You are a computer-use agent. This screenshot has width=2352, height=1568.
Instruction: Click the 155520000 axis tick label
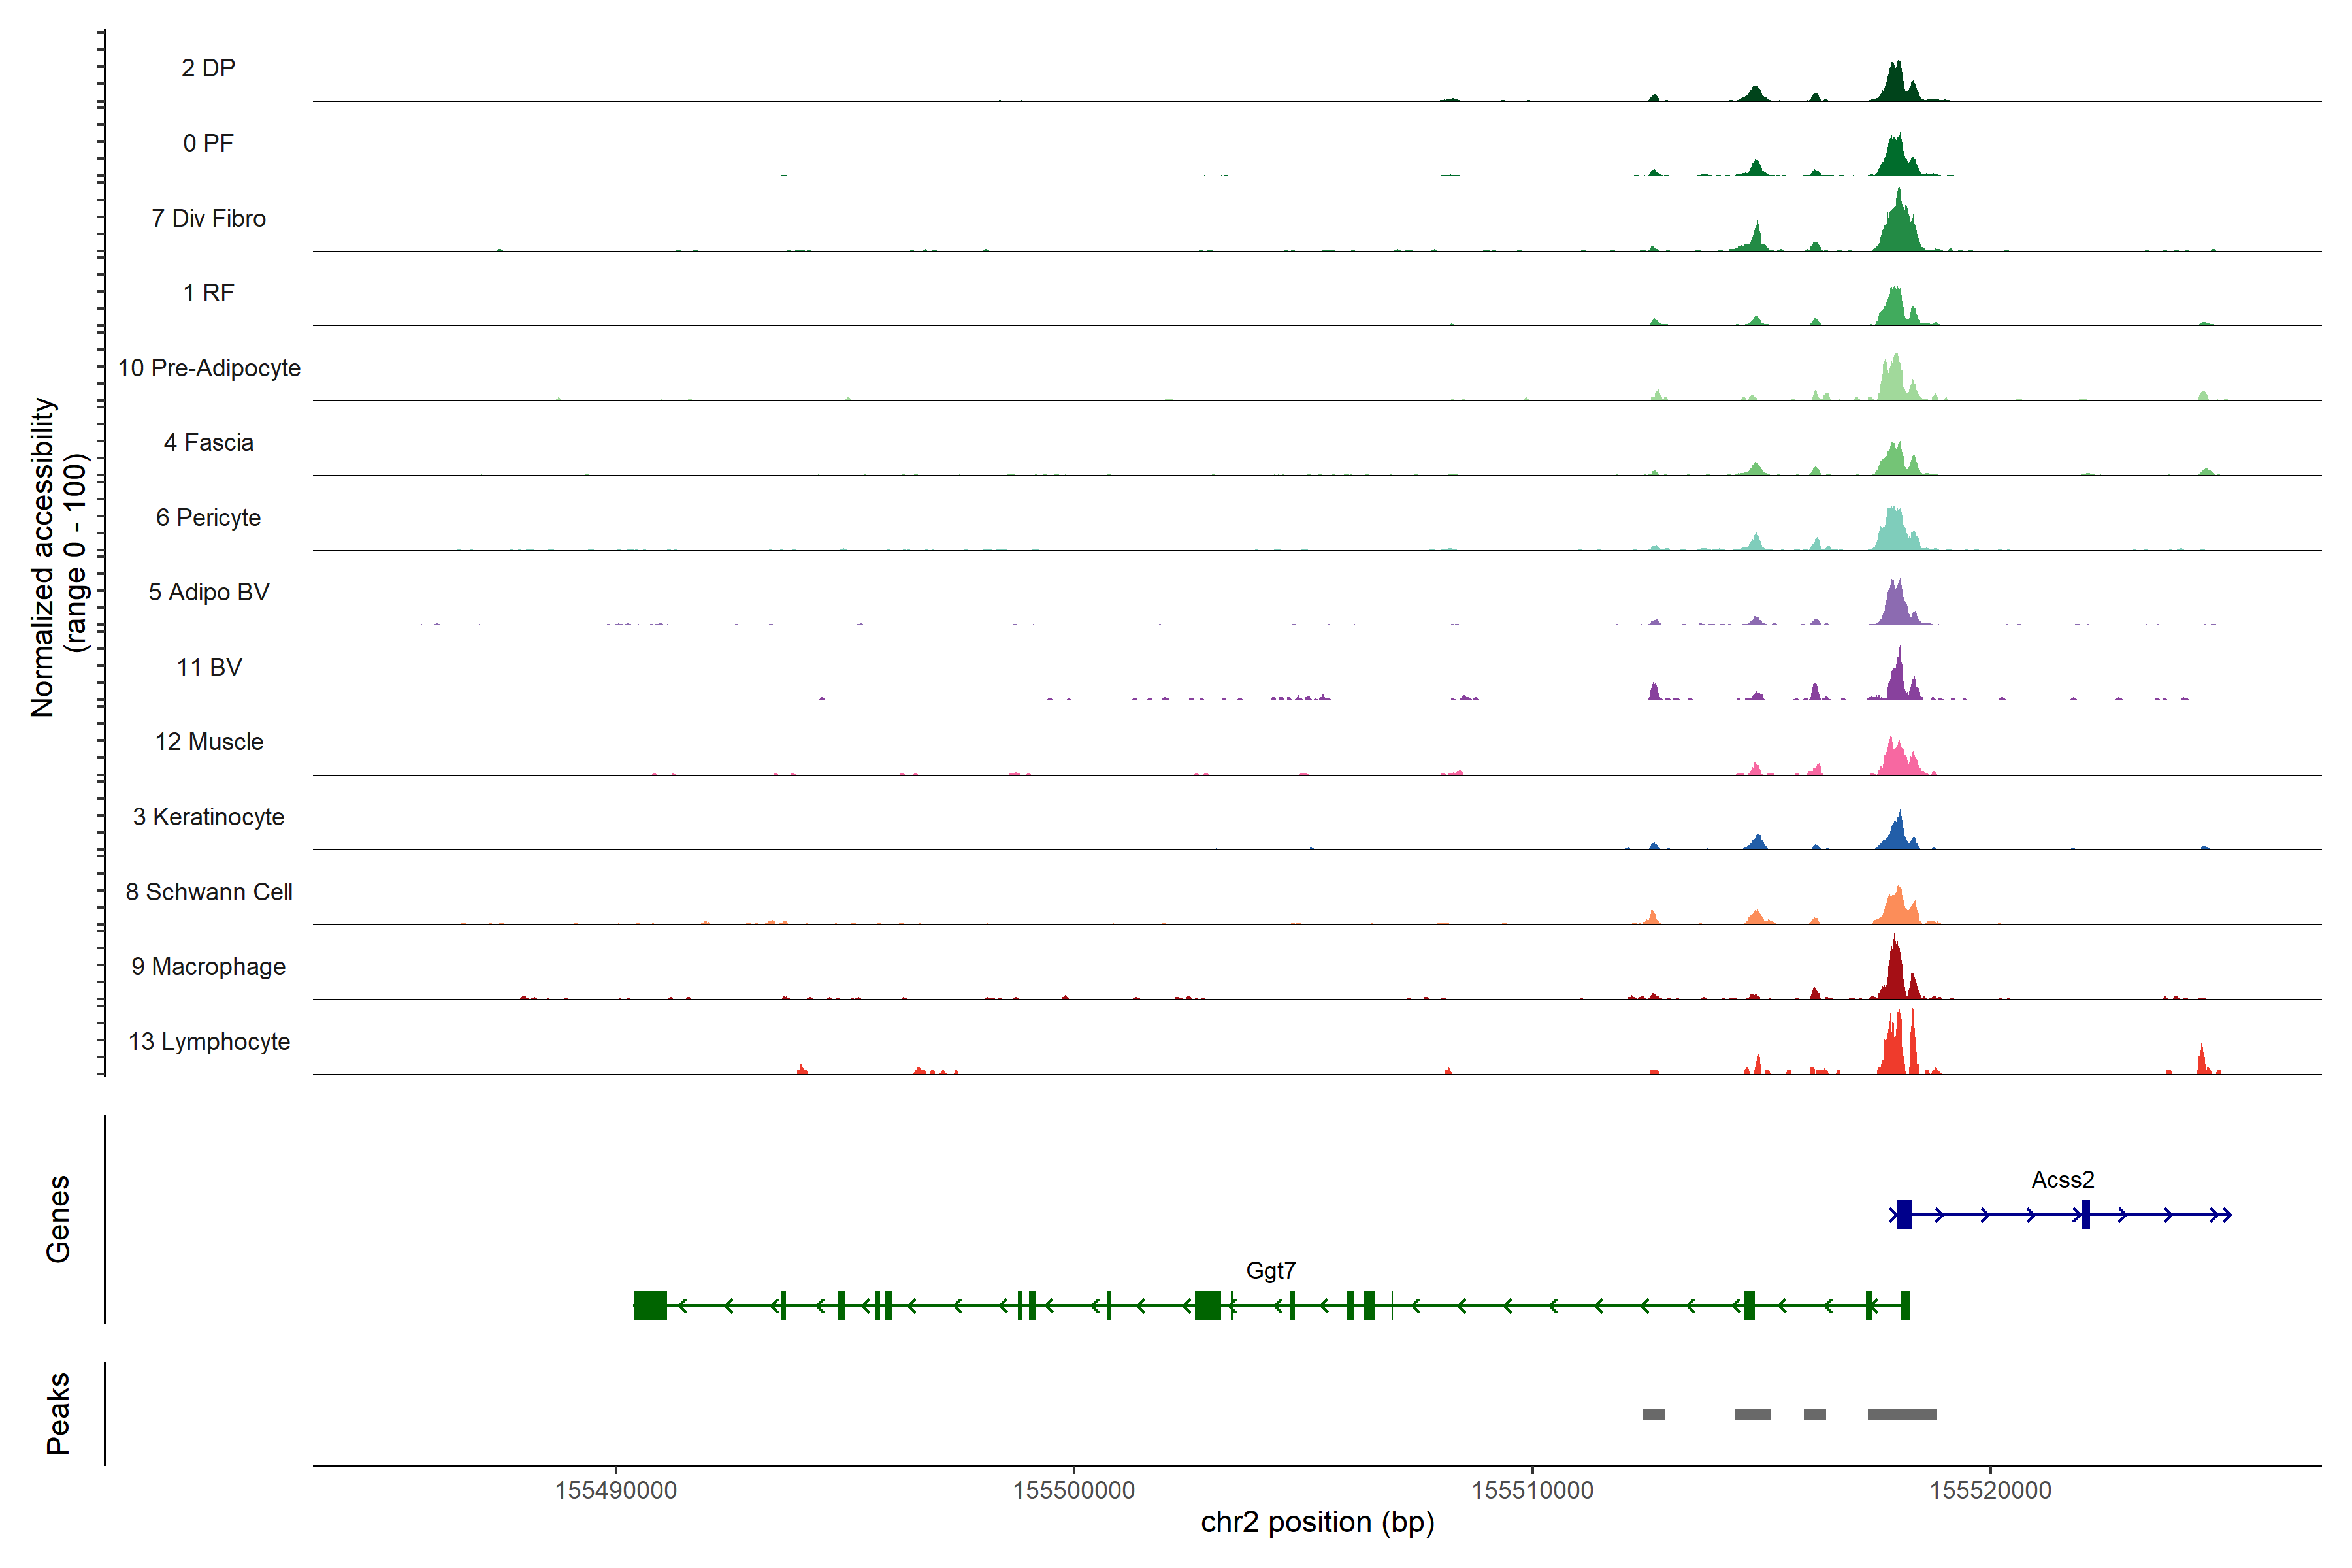(1990, 1490)
